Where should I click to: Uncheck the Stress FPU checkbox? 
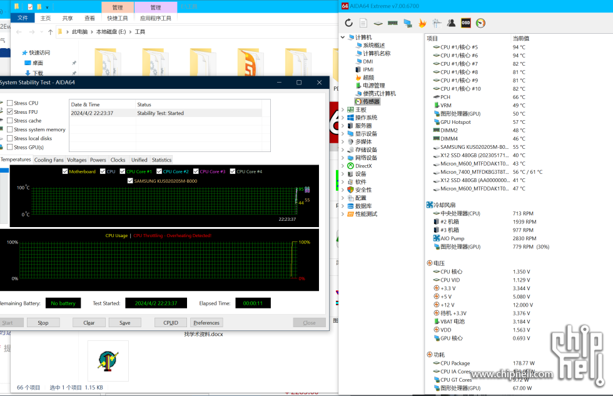coord(10,111)
